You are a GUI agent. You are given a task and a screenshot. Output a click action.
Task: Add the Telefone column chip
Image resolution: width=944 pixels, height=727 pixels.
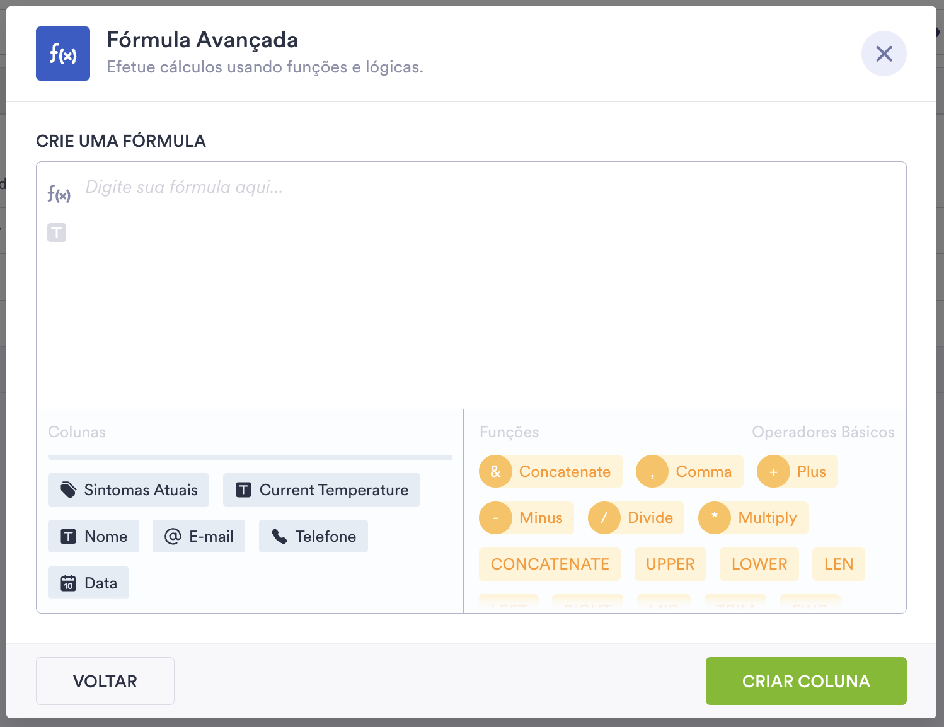pyautogui.click(x=313, y=536)
